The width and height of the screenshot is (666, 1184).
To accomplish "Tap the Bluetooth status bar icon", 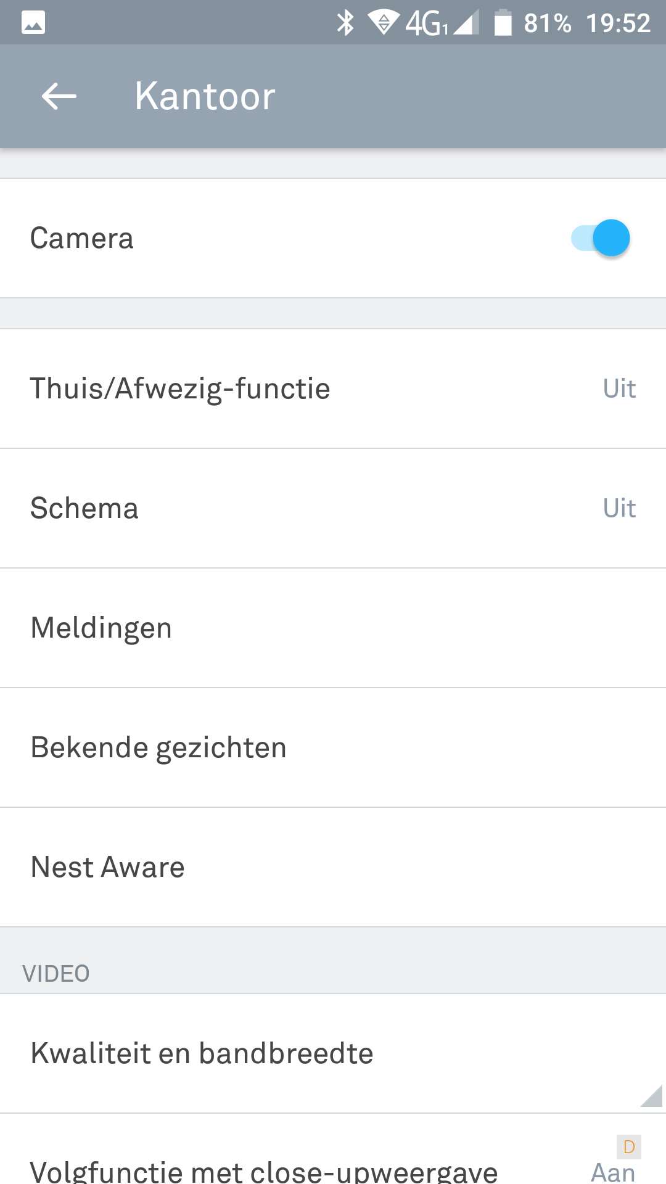I will coord(345,23).
